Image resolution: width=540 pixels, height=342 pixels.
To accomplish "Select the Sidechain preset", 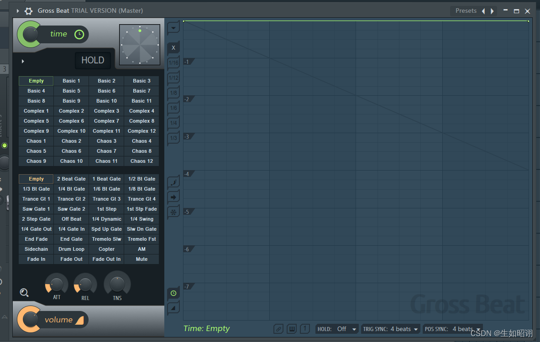I will (36, 249).
